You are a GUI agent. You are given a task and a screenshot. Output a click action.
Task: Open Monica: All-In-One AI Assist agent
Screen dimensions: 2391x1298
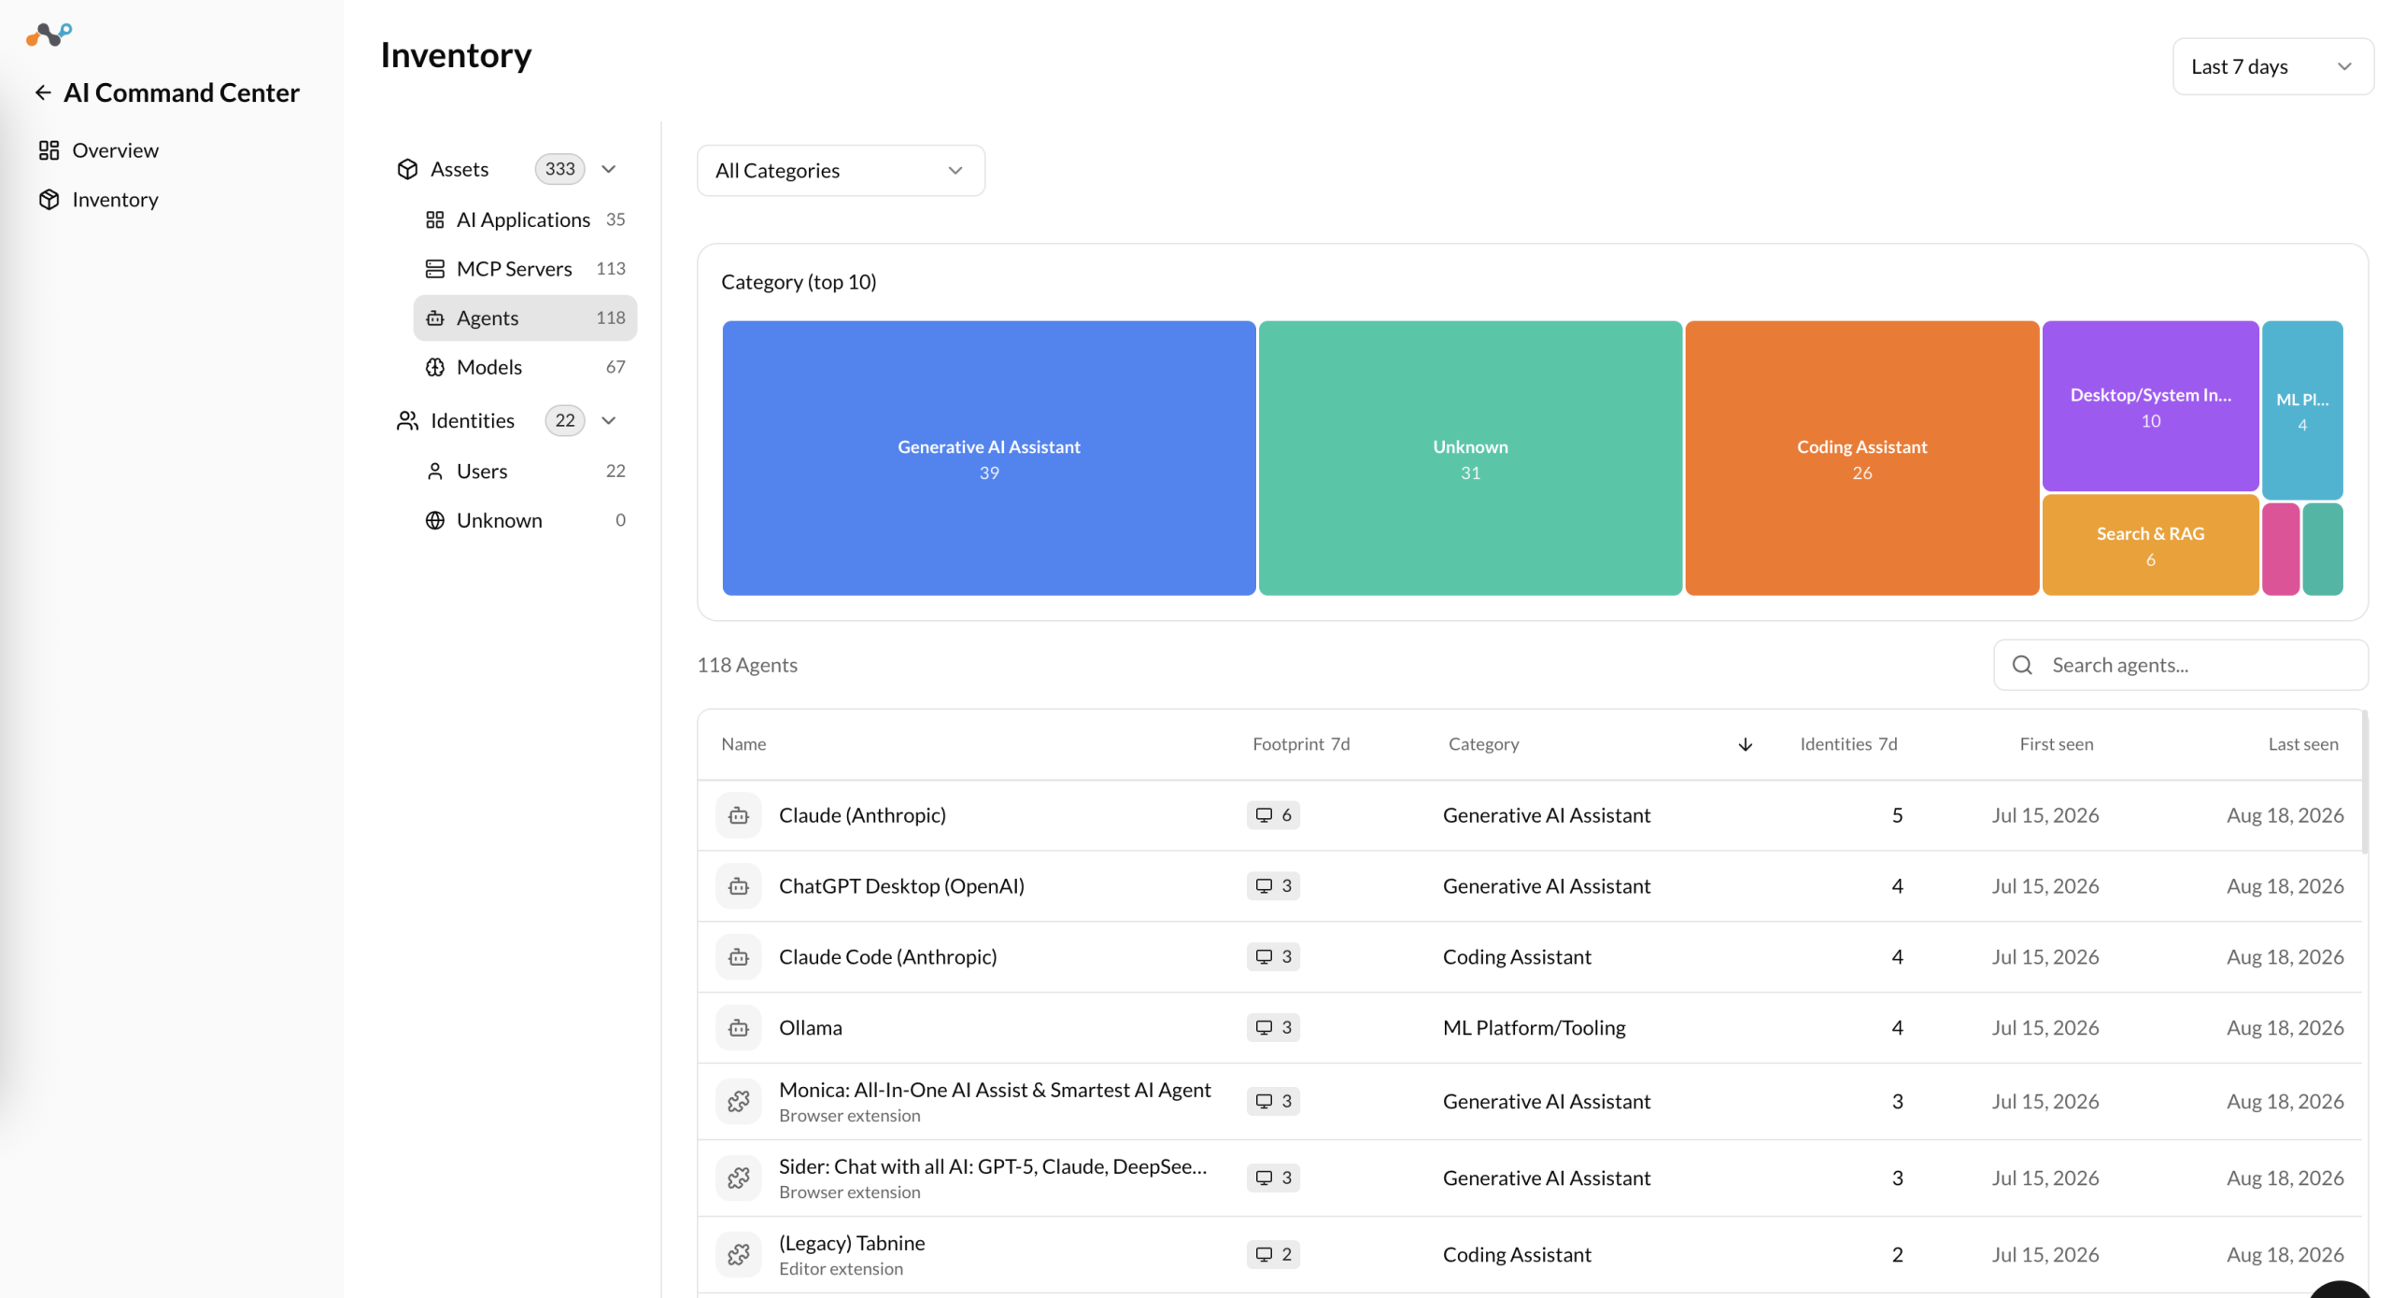click(x=995, y=1090)
